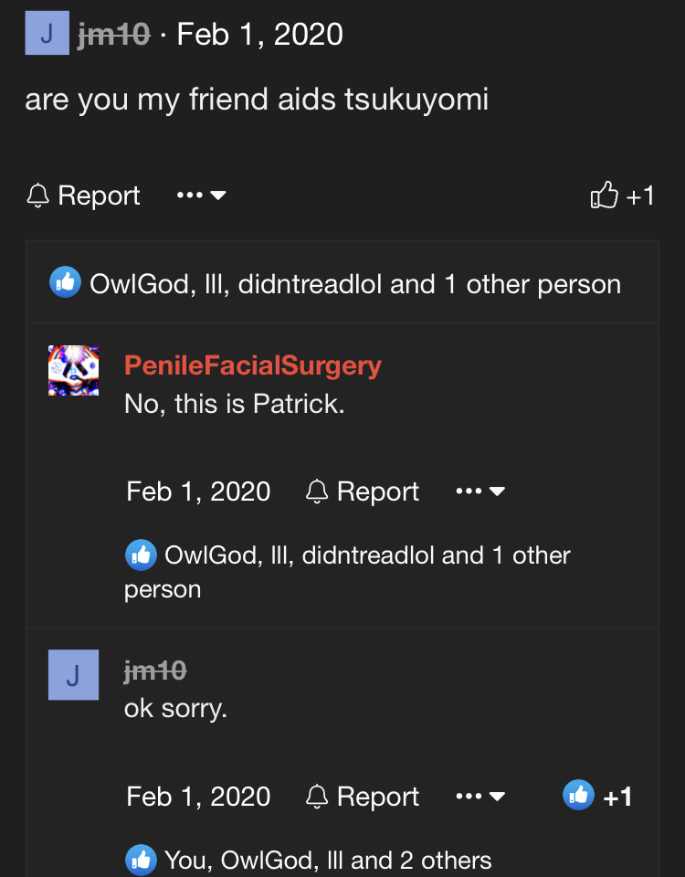Click the like icon next to 'You, OwlGod, lll and 2 others'
This screenshot has width=685, height=877.
(140, 860)
